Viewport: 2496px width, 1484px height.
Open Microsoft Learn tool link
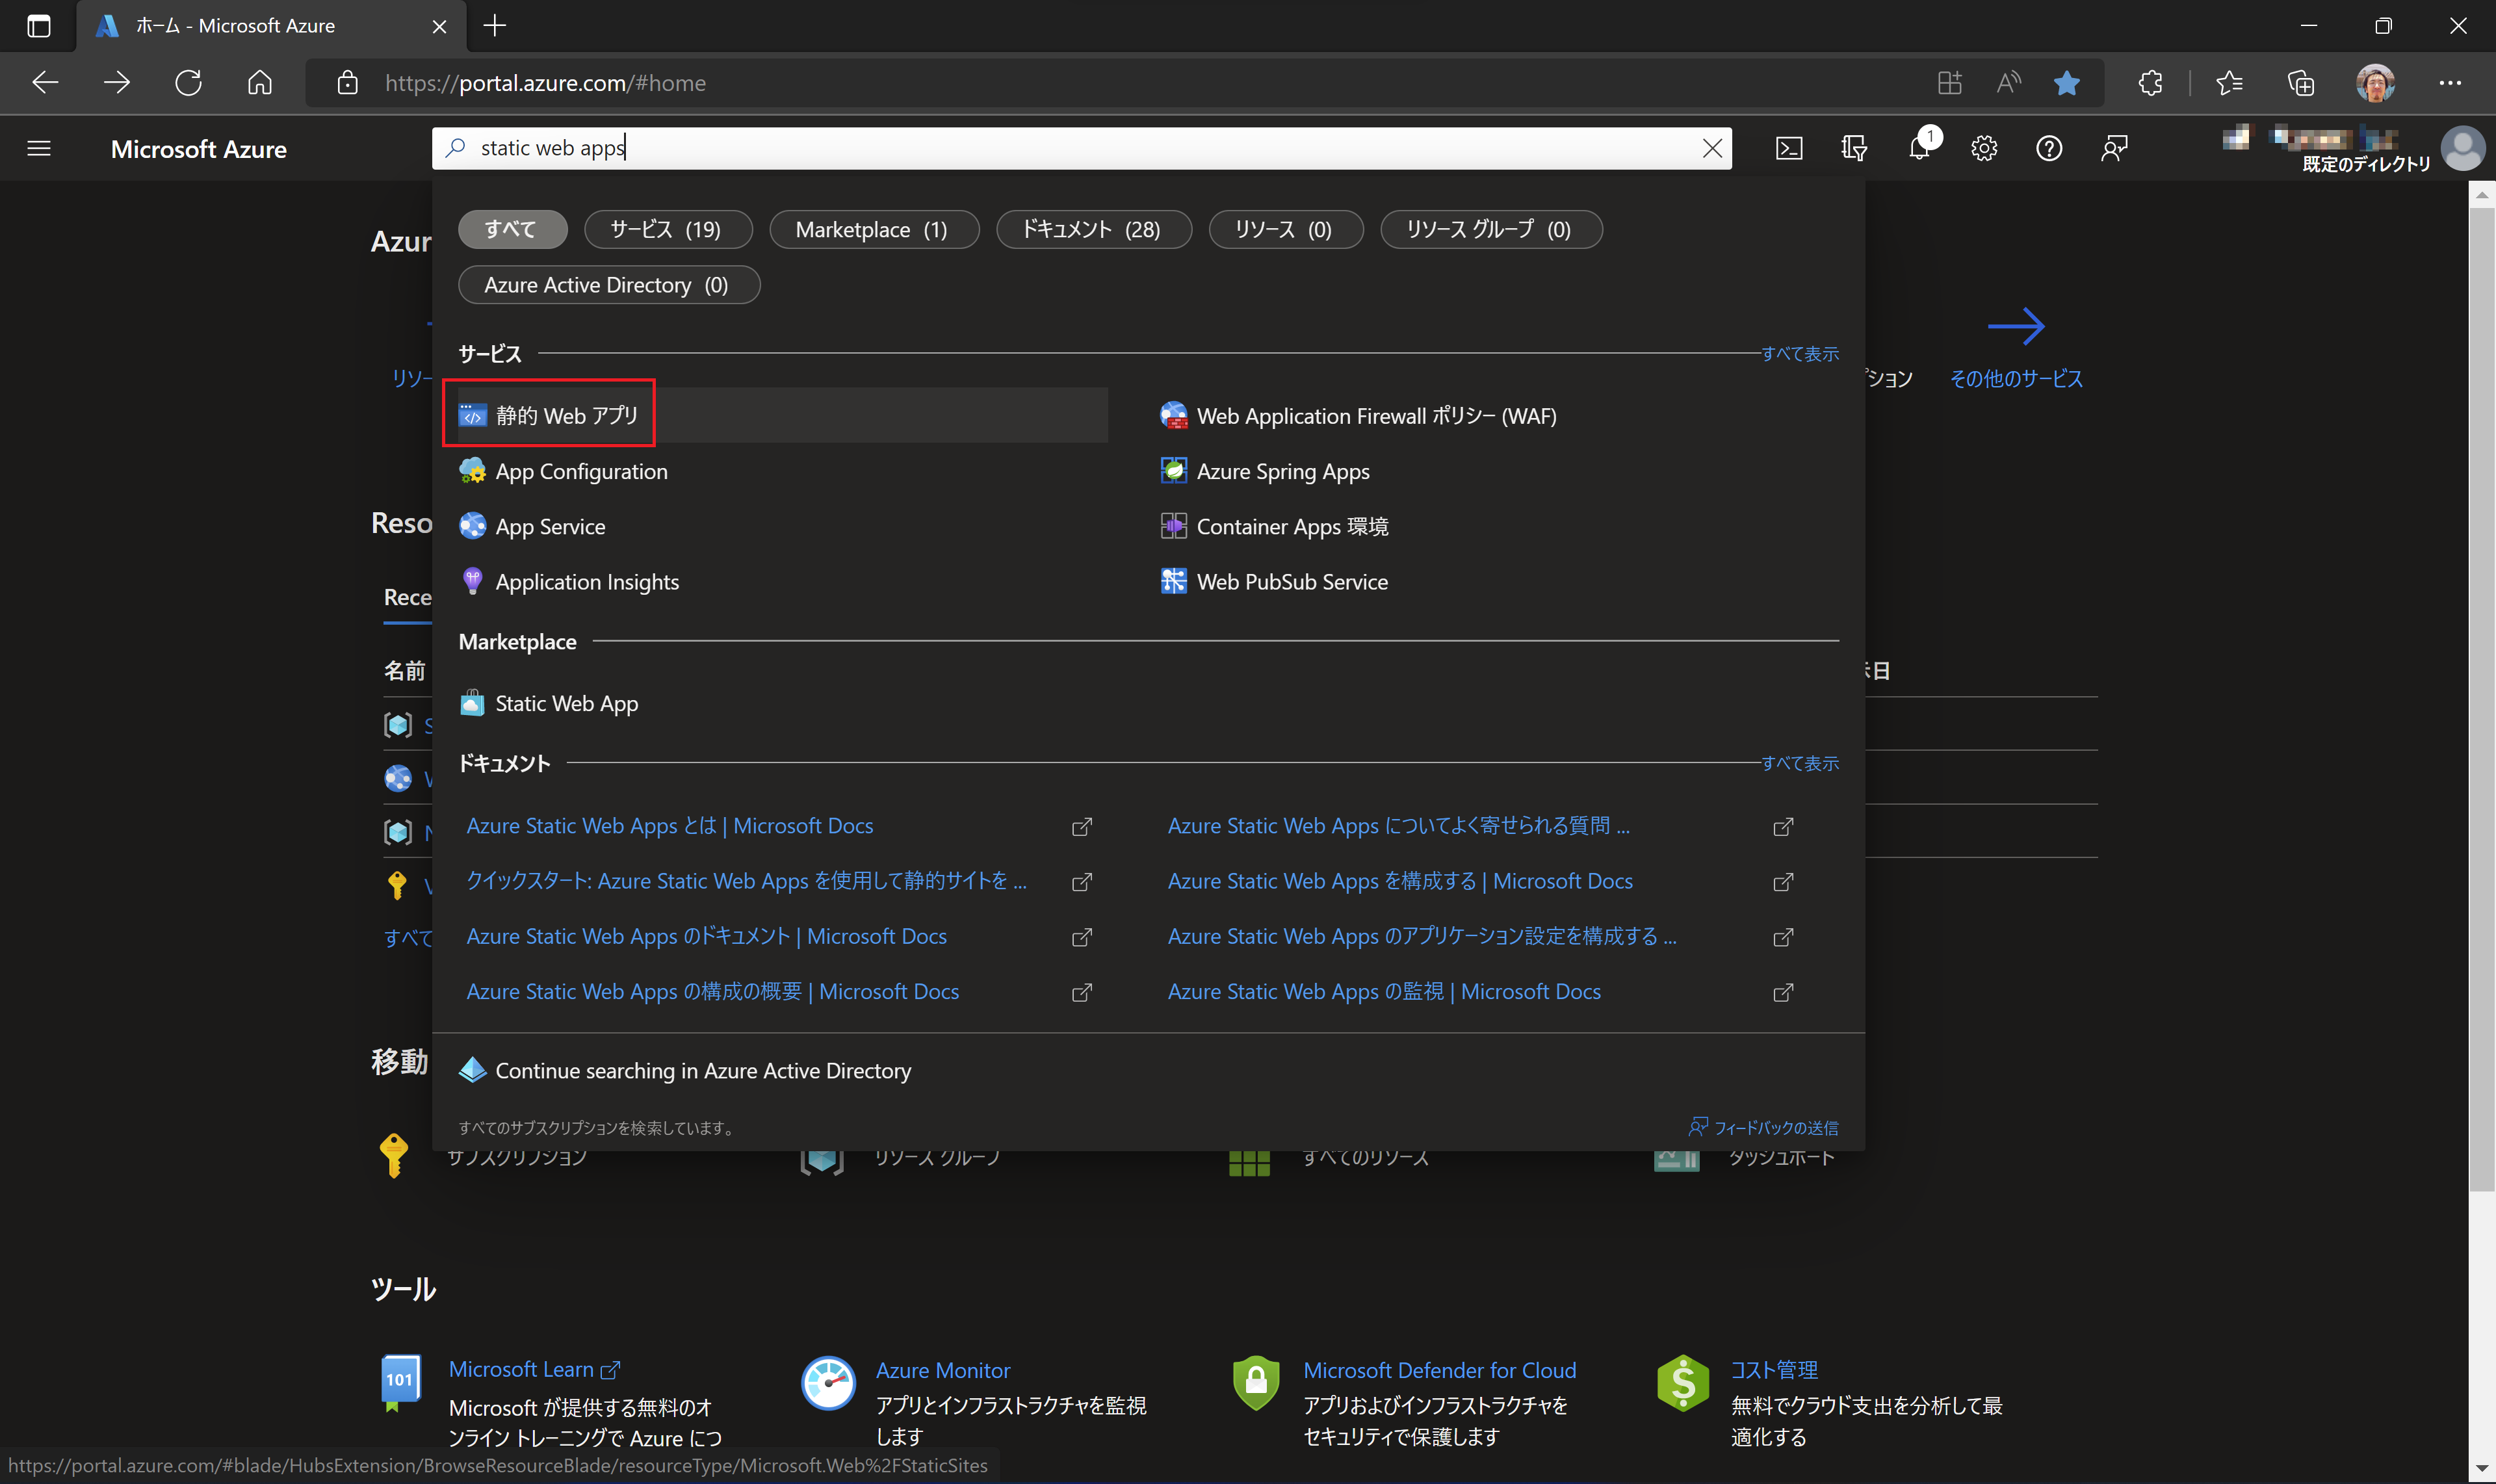[534, 1369]
